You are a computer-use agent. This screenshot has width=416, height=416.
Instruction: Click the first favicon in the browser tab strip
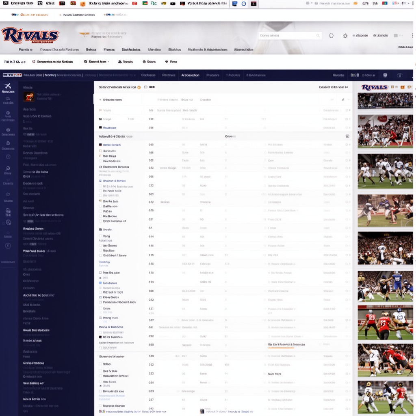point(6,3)
